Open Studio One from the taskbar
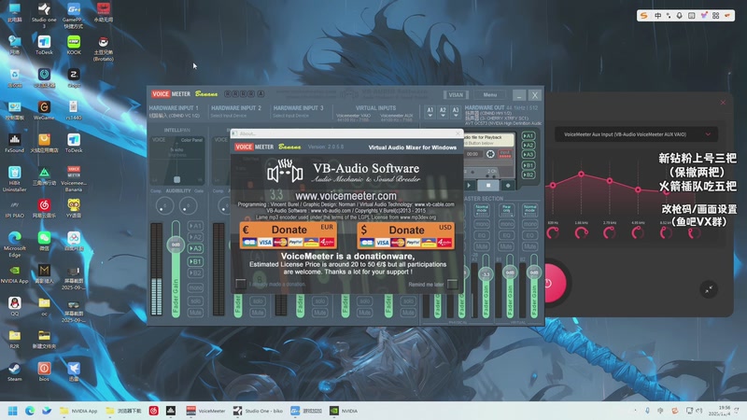The width and height of the screenshot is (747, 420). pos(259,411)
